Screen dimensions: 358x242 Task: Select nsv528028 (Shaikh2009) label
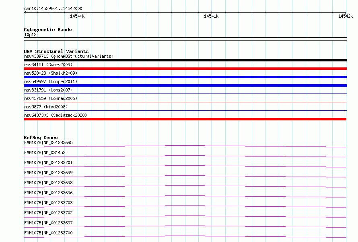(x=51, y=73)
